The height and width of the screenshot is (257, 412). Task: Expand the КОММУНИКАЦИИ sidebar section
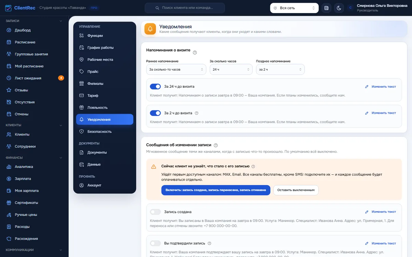(34, 250)
